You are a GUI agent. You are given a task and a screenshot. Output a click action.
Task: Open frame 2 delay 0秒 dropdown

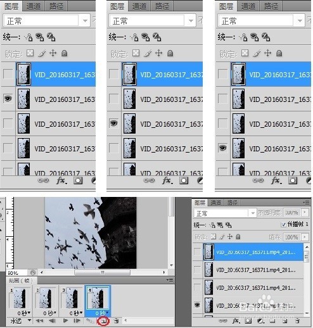tap(50, 313)
